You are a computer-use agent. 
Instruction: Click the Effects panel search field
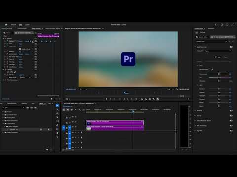point(13,108)
